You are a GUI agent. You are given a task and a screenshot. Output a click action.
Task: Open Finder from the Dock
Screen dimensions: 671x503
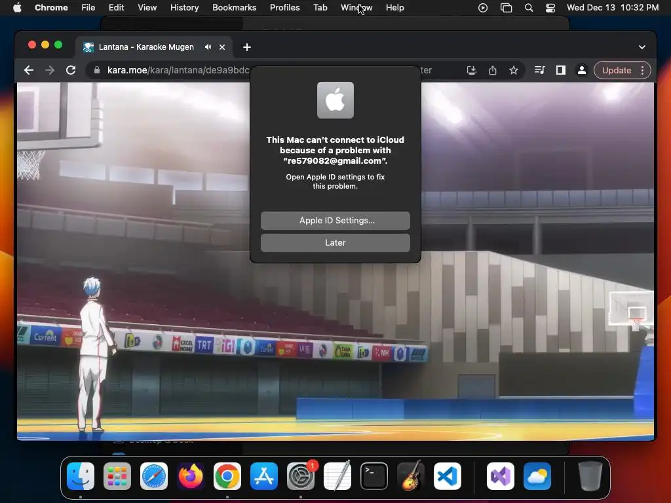(81, 476)
